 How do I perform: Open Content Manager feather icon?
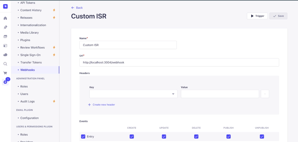(5, 28)
